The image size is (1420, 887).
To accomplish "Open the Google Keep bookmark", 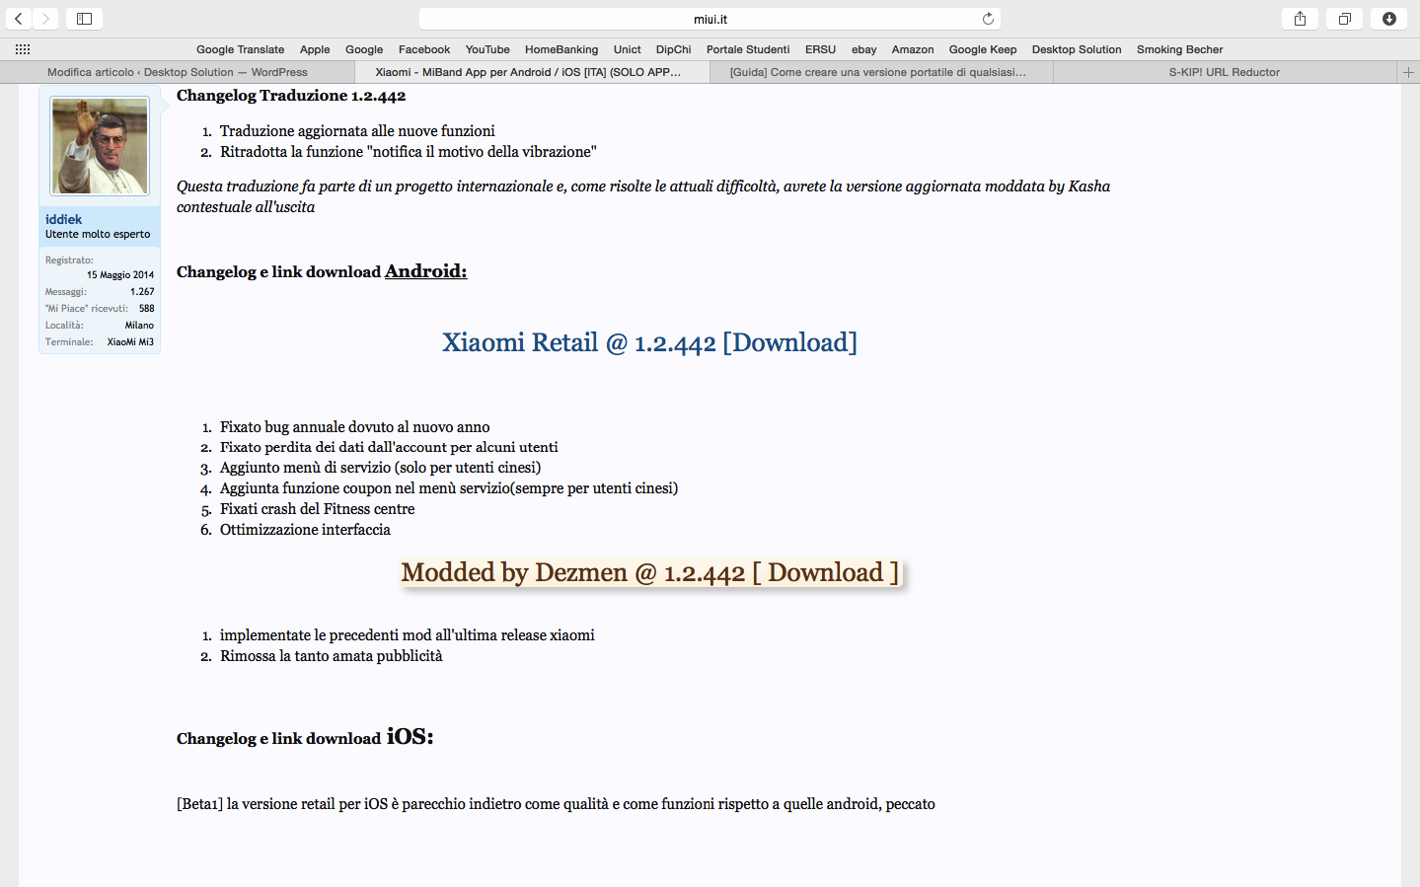I will (983, 49).
